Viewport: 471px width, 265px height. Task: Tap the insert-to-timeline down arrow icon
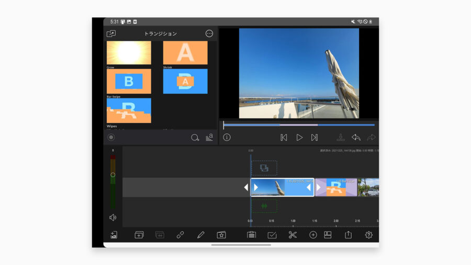[x=340, y=137]
